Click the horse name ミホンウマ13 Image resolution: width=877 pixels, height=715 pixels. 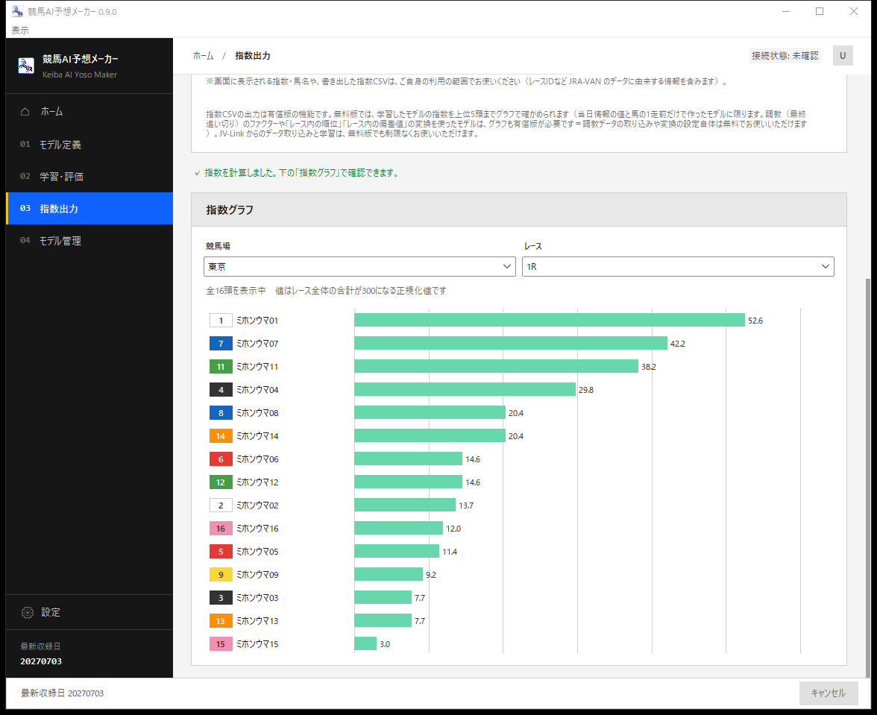(257, 621)
